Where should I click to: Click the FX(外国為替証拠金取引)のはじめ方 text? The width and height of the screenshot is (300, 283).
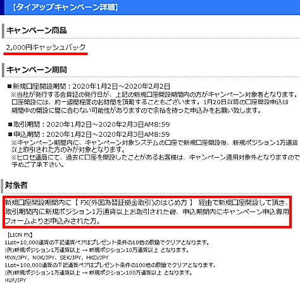134,203
